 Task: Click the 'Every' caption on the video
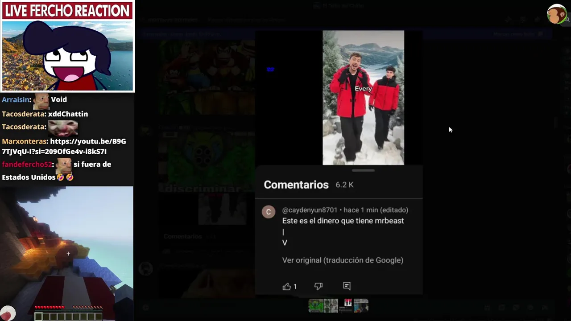pyautogui.click(x=363, y=89)
